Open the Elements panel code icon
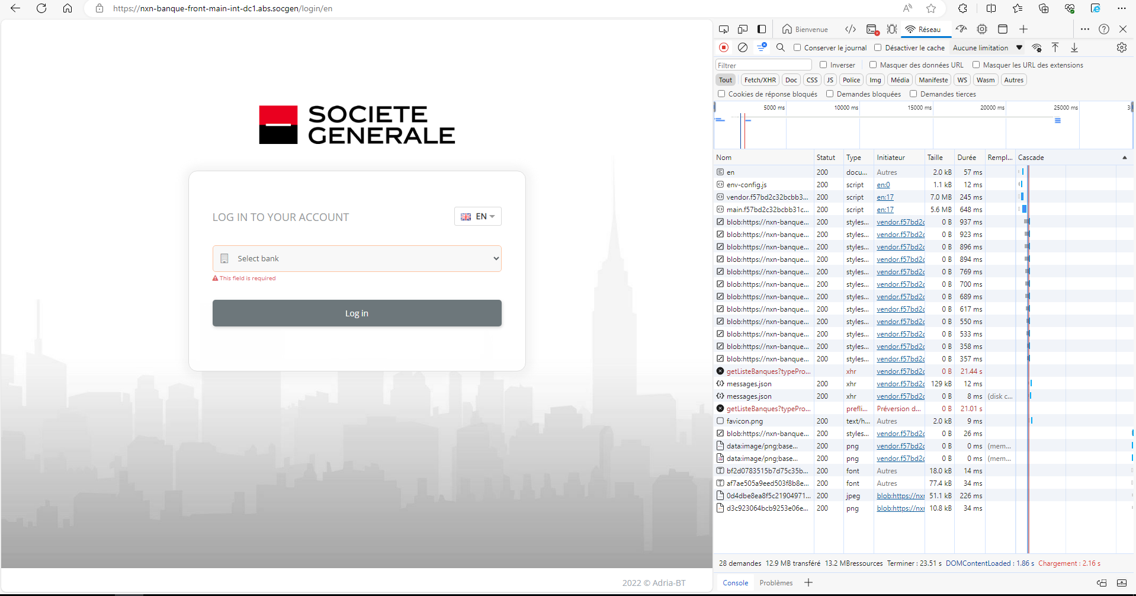The height and width of the screenshot is (596, 1136). pos(851,29)
